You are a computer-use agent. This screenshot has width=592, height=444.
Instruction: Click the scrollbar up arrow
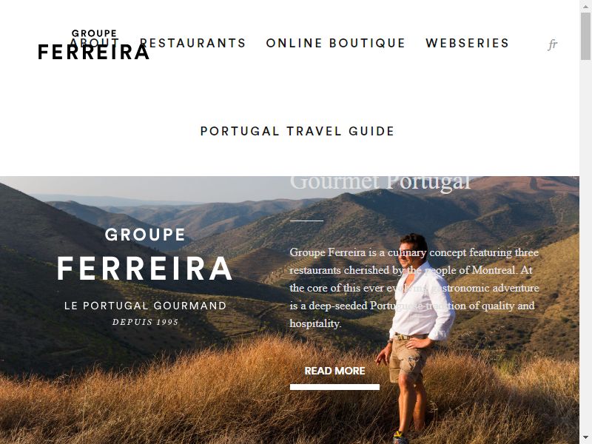coord(585,4)
